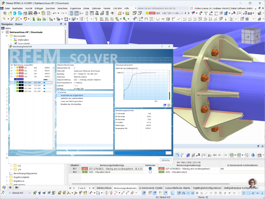Click the yellow color swatch beside GZT
Image resolution: width=265 pixels, height=199 pixels.
tap(147, 13)
